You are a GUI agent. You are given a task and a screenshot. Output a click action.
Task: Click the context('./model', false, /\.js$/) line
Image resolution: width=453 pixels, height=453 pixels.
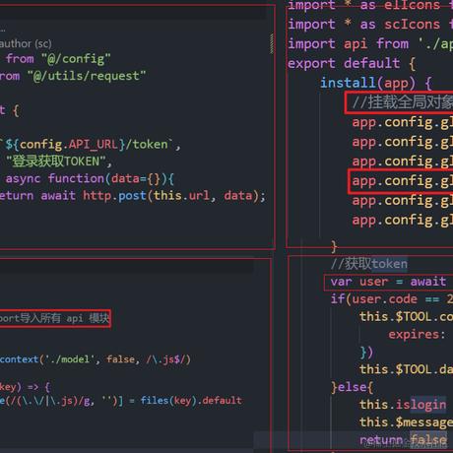tap(96, 359)
